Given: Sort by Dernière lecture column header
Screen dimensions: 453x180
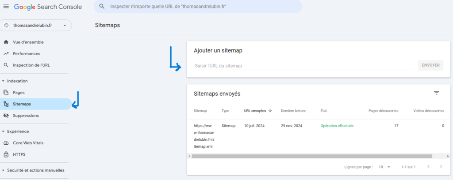Looking at the screenshot, I should pyautogui.click(x=293, y=111).
